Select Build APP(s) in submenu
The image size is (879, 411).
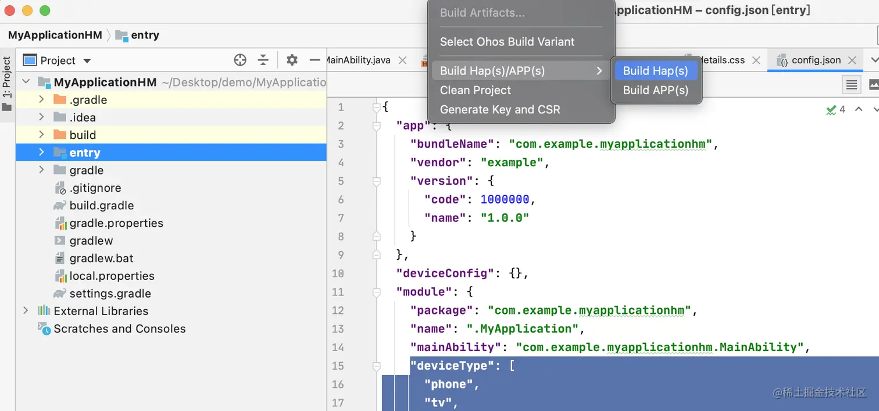click(656, 90)
